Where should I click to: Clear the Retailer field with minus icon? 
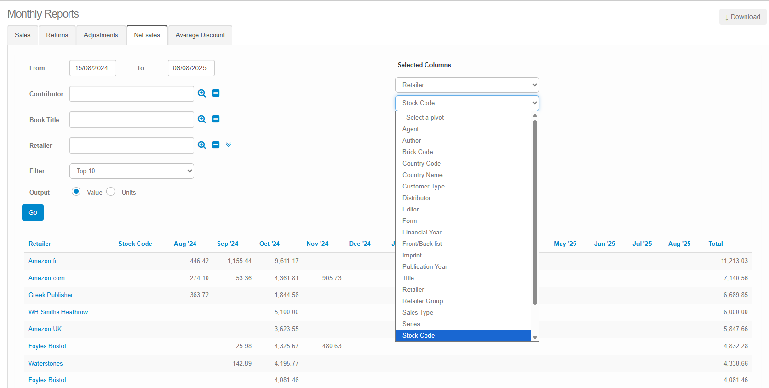coord(216,145)
